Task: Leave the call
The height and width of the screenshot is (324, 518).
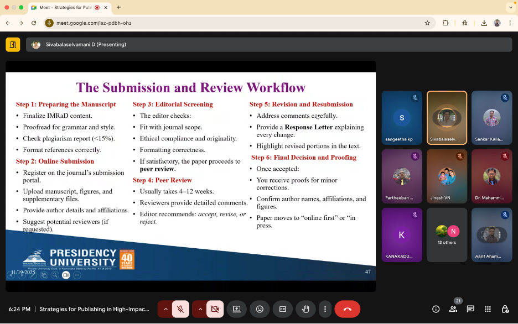Action: click(x=347, y=309)
